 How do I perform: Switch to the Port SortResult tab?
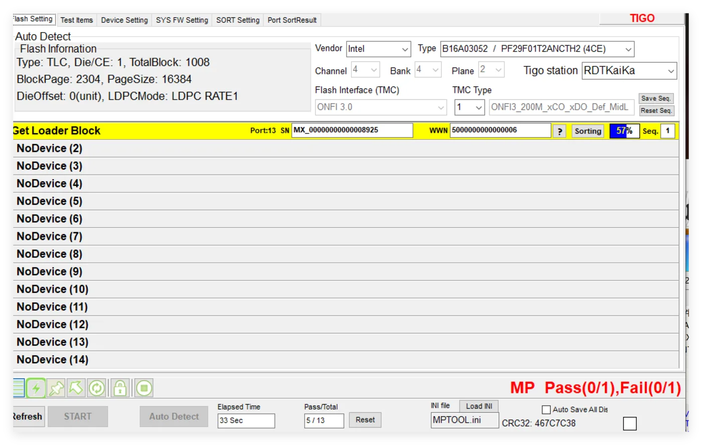click(x=292, y=20)
